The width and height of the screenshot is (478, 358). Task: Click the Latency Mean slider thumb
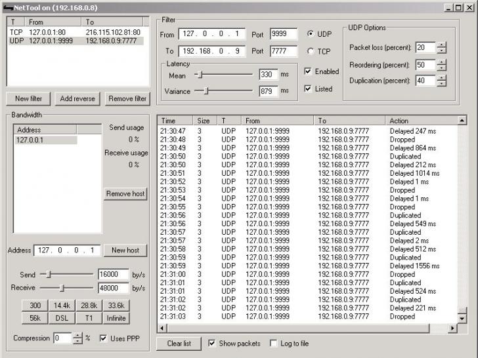(x=200, y=74)
